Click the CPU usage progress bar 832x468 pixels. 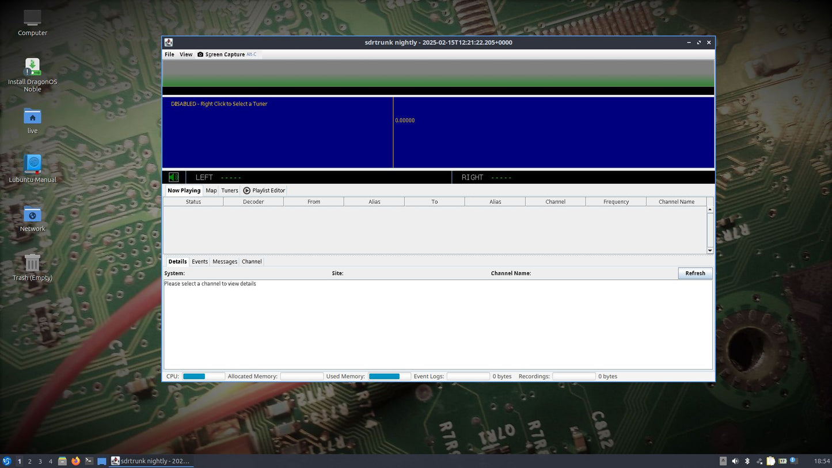[x=204, y=376]
